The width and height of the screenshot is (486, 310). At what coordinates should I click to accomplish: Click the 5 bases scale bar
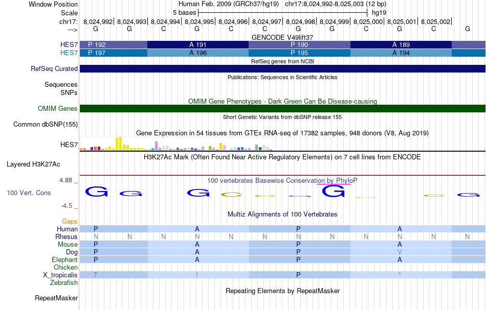coord(282,13)
